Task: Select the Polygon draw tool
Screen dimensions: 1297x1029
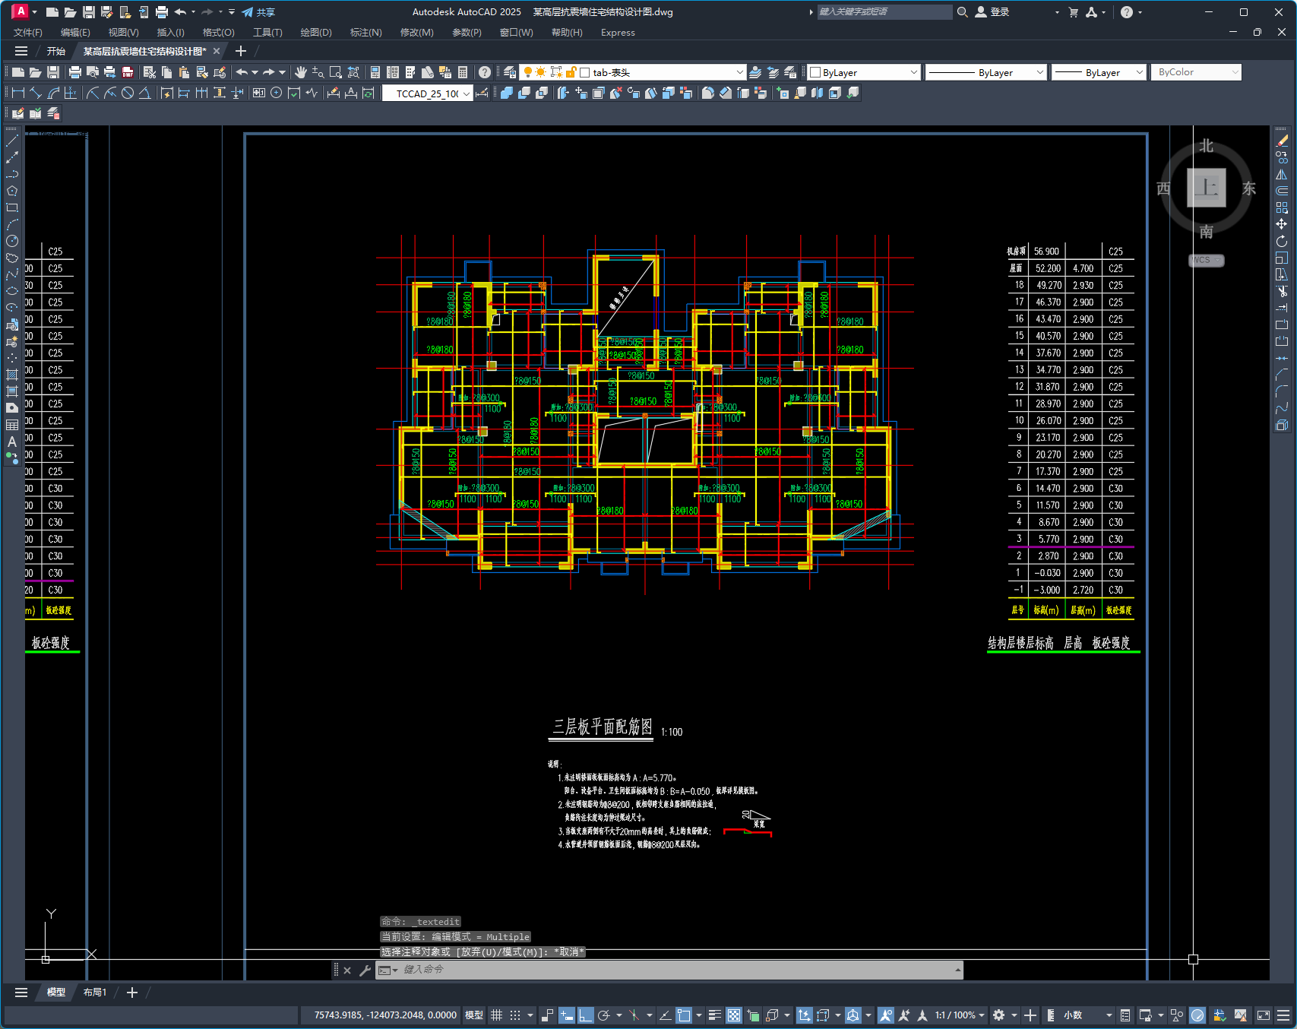Action: pyautogui.click(x=12, y=191)
